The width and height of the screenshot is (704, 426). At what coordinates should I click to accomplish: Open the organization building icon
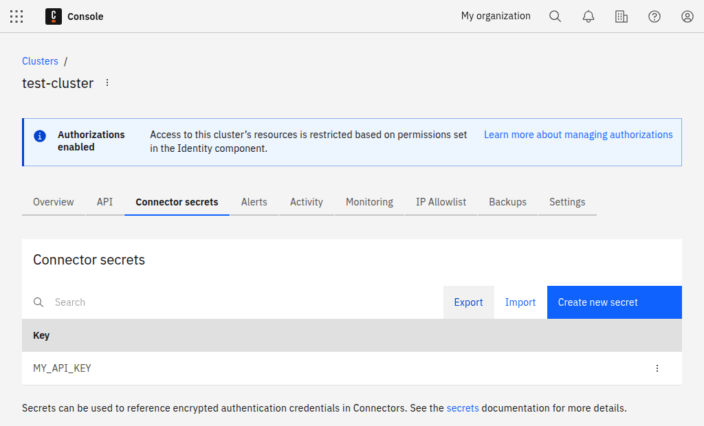click(621, 16)
